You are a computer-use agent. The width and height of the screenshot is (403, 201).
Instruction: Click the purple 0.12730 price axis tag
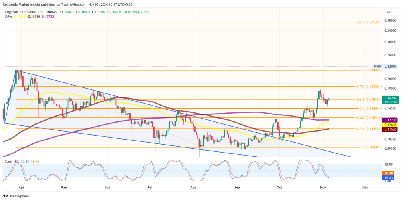pos(390,120)
